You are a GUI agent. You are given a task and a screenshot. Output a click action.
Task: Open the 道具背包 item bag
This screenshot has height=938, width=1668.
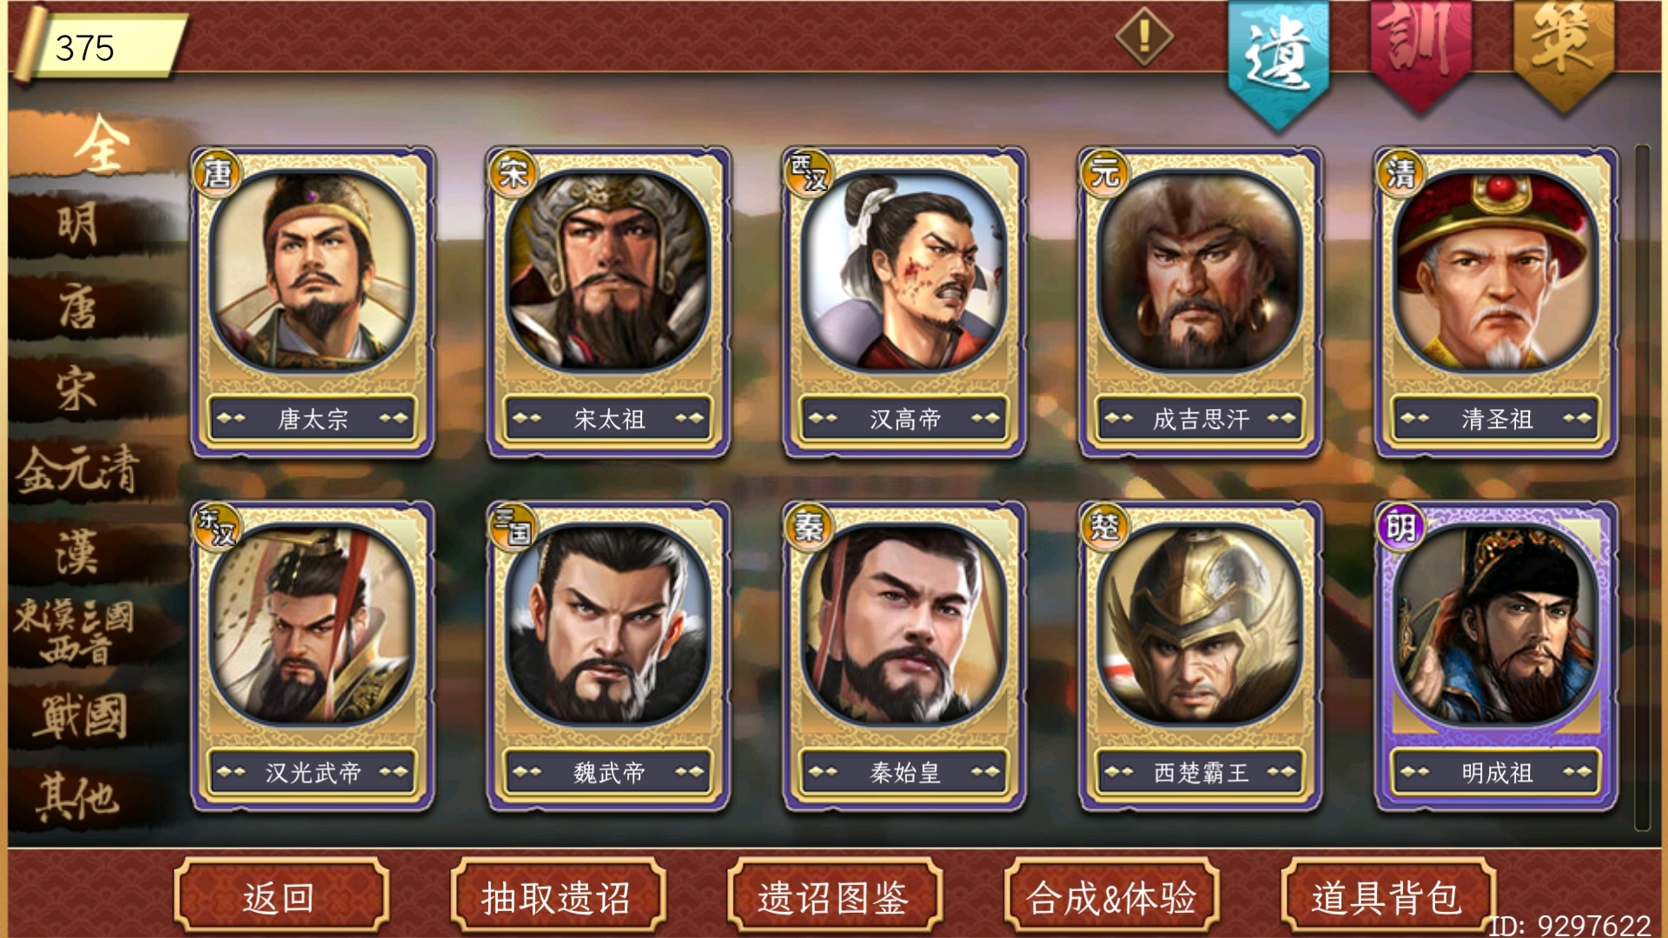click(x=1388, y=895)
